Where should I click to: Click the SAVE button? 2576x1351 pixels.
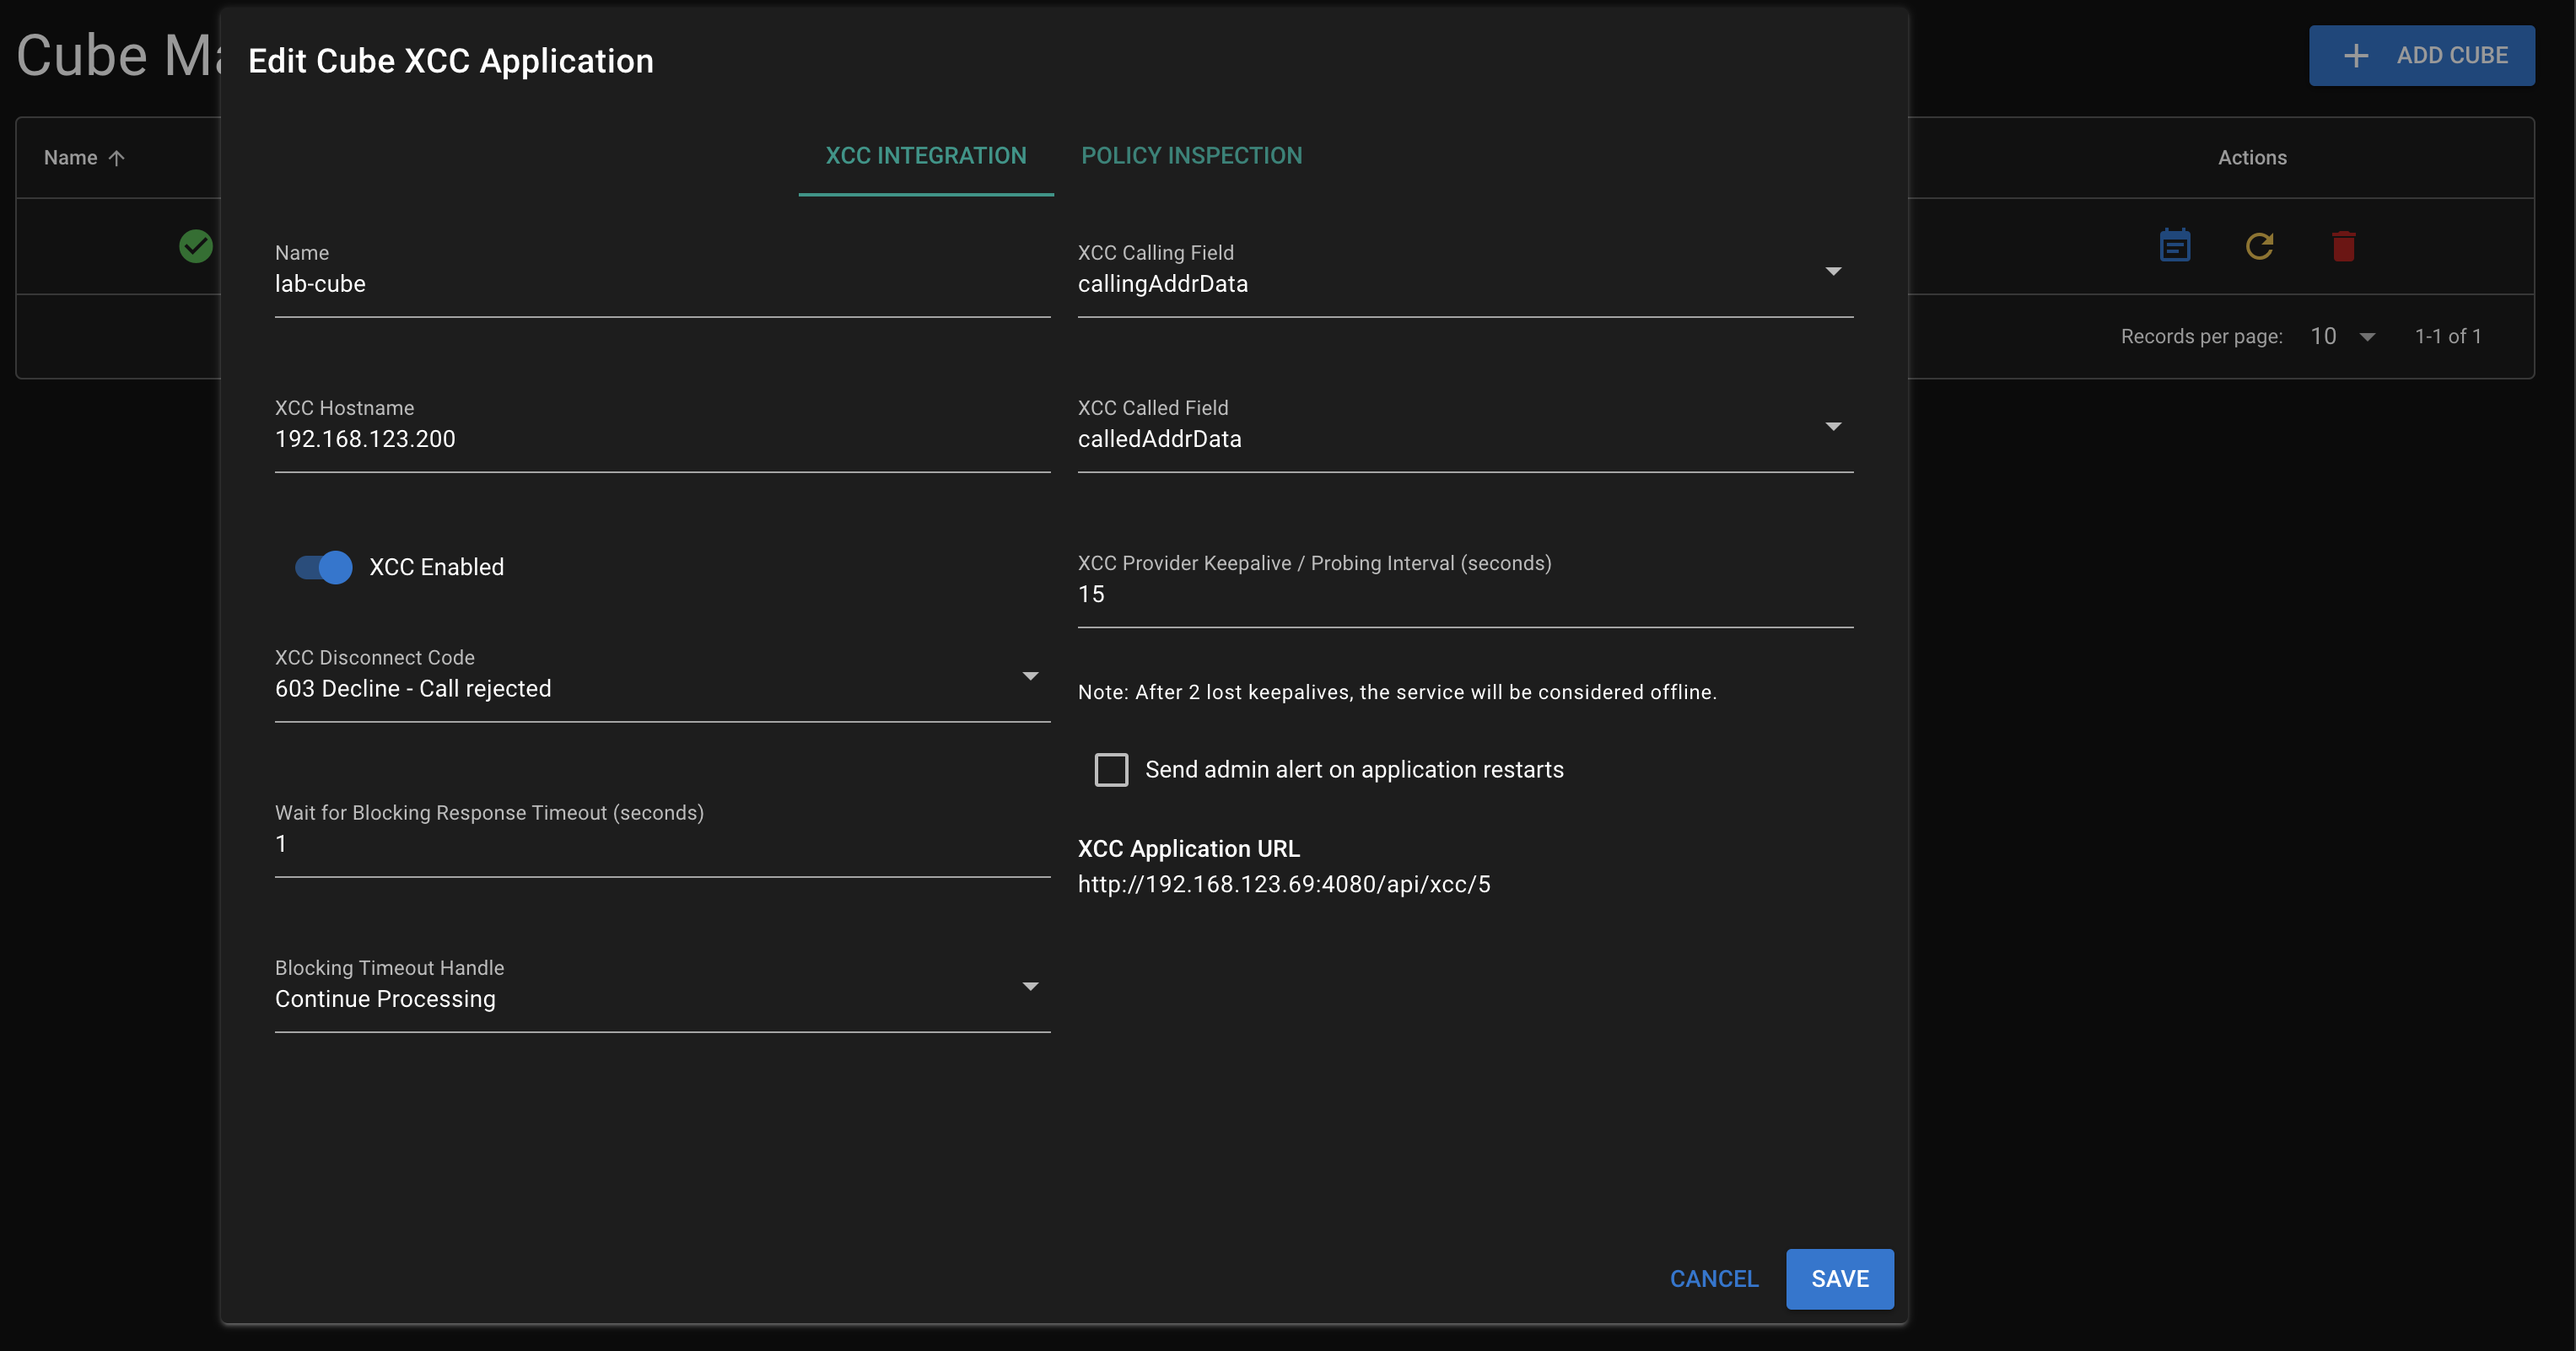point(1840,1278)
